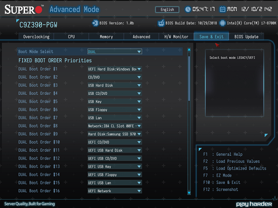This screenshot has height=208, width=278.
Task: Expand DUAL Boot Order #1 dropdown
Action: (115, 69)
